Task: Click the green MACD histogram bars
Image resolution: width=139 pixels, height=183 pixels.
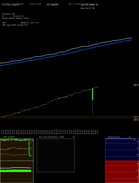Action: 16,171
